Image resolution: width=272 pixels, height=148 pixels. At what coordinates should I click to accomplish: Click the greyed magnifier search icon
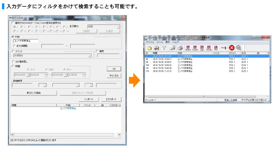(239, 48)
